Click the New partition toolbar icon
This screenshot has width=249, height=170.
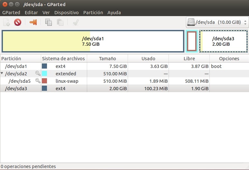[x=6, y=22]
